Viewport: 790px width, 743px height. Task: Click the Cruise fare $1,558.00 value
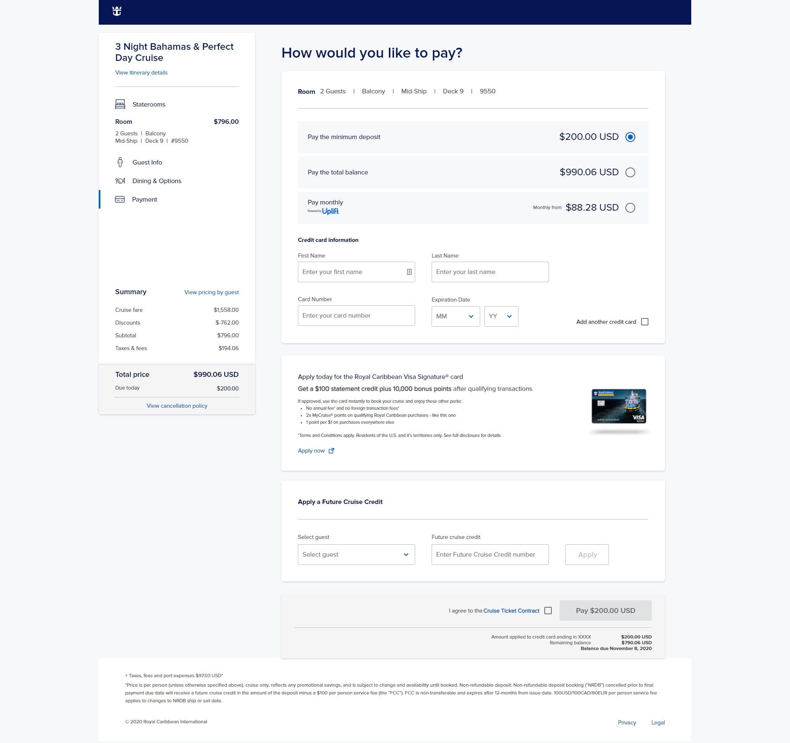click(226, 310)
